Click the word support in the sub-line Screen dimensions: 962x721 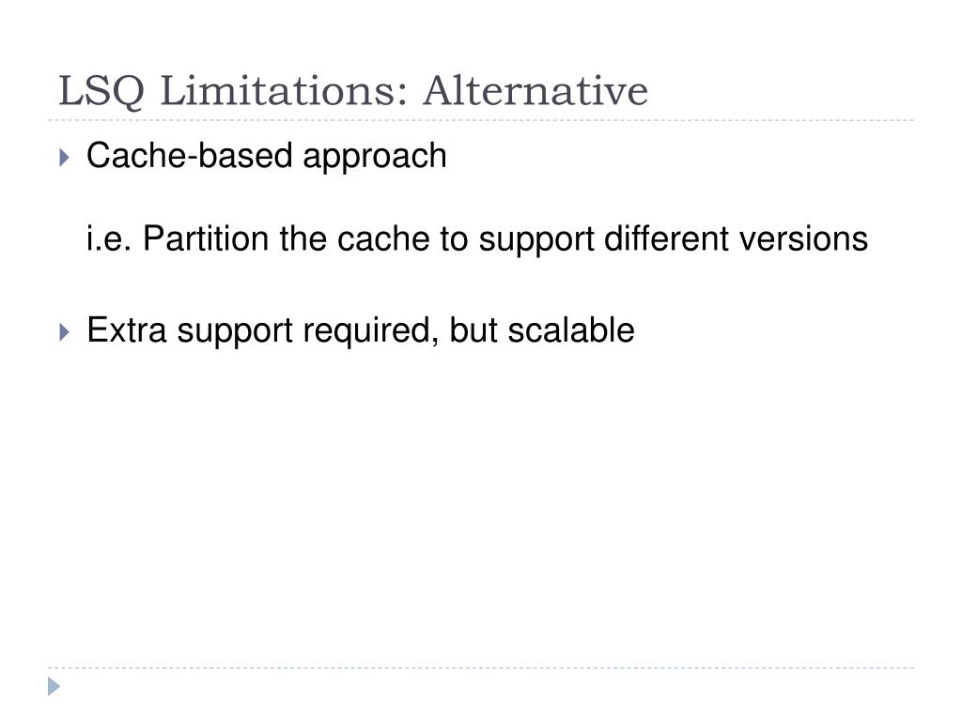tap(536, 240)
